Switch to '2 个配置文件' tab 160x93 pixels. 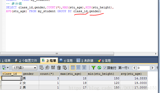[x=26, y=61]
